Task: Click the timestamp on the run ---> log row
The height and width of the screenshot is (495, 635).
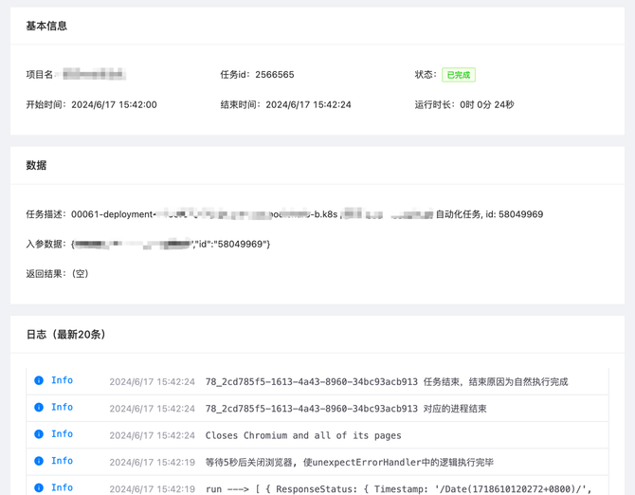Action: point(152,488)
